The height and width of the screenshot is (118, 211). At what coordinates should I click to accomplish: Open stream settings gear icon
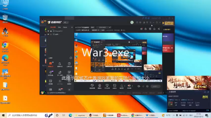(x=147, y=86)
